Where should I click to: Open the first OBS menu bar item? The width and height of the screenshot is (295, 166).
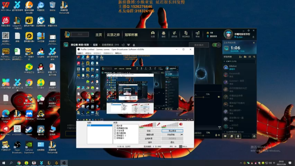pos(80,53)
